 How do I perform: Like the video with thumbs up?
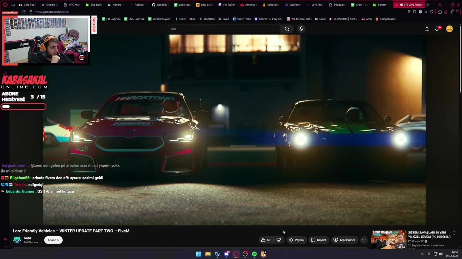[266, 240]
